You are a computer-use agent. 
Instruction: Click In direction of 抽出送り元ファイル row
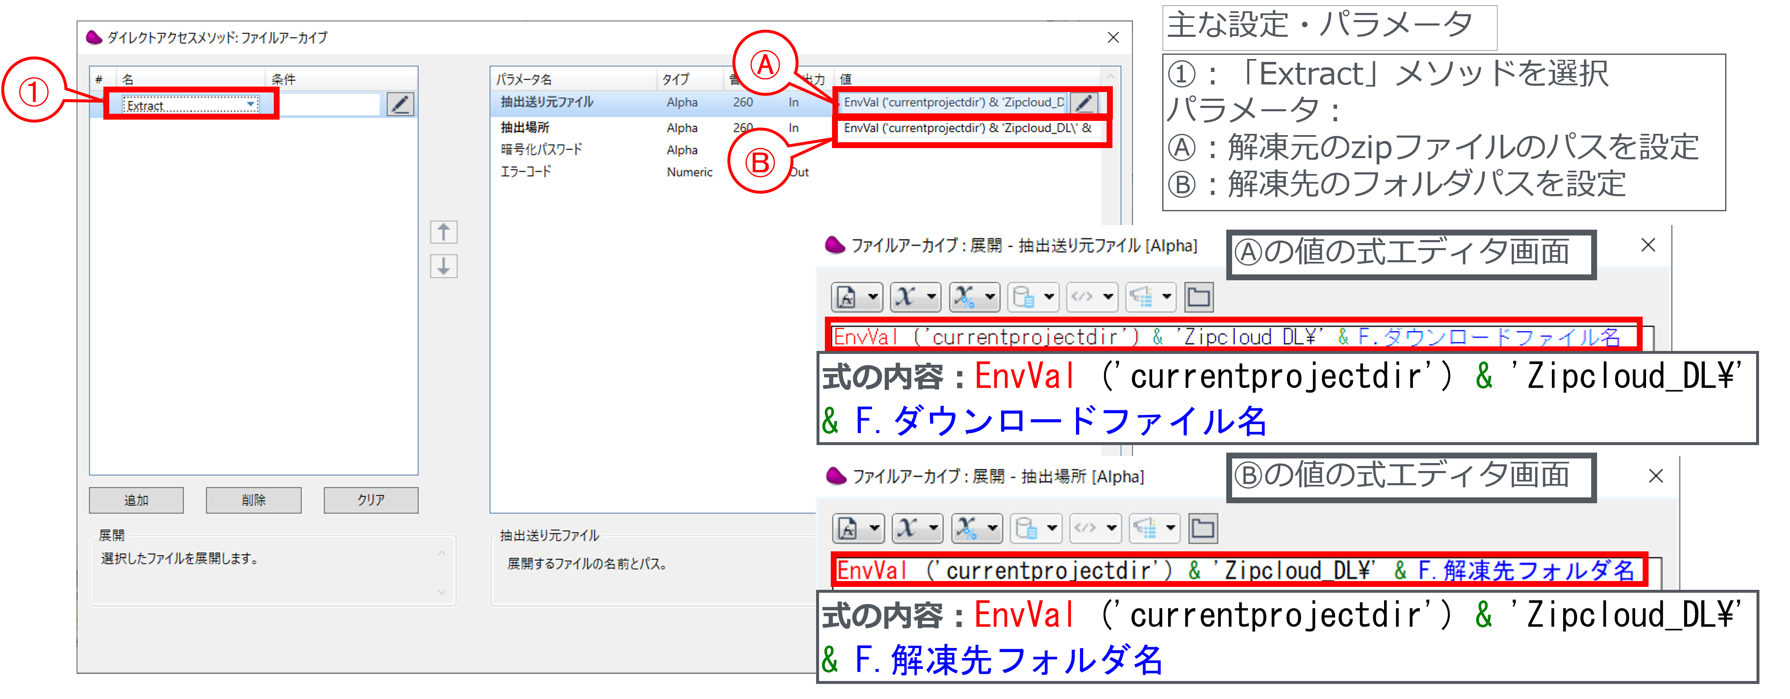794,103
